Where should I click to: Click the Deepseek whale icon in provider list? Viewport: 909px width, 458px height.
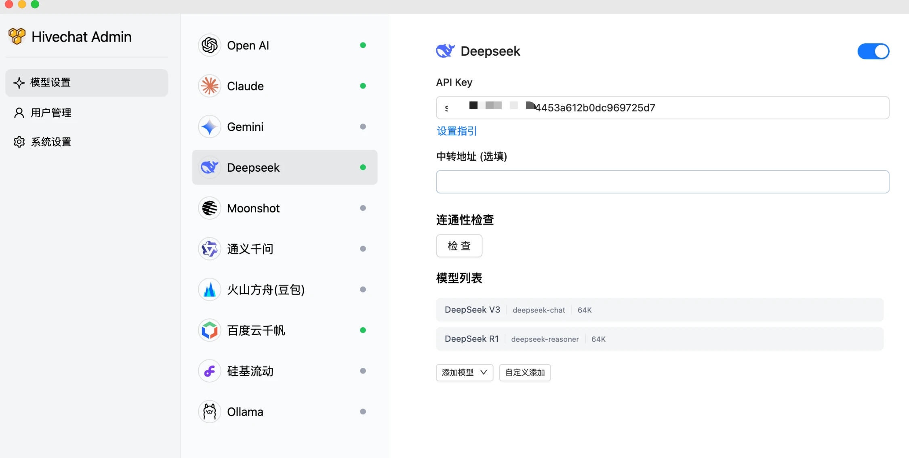tap(209, 167)
